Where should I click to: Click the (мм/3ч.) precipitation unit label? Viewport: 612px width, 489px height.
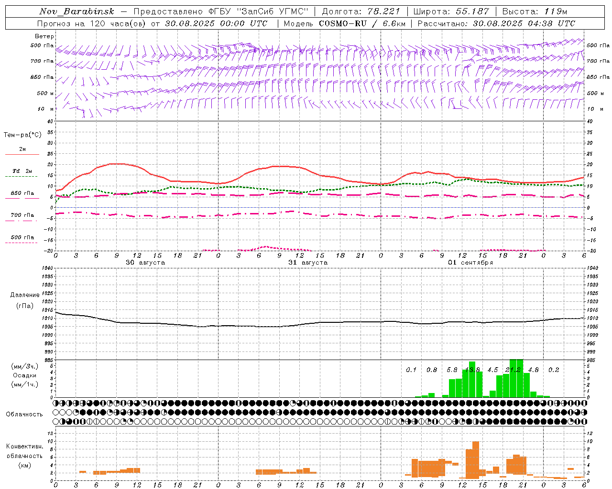(x=25, y=367)
